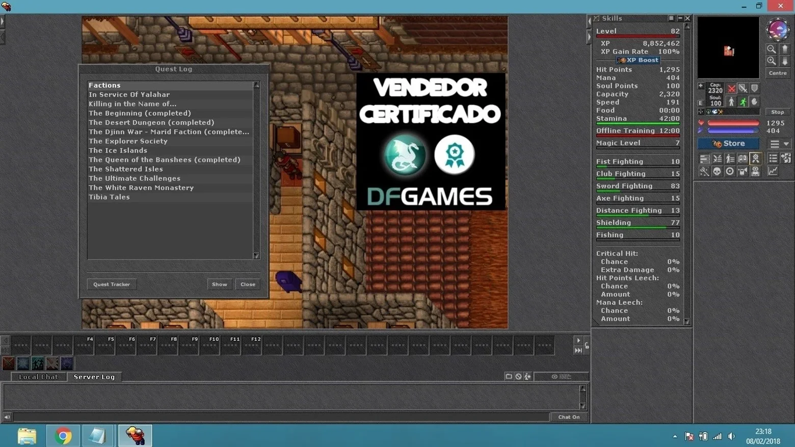Click Show in Quest Log
This screenshot has width=795, height=447.
point(220,284)
